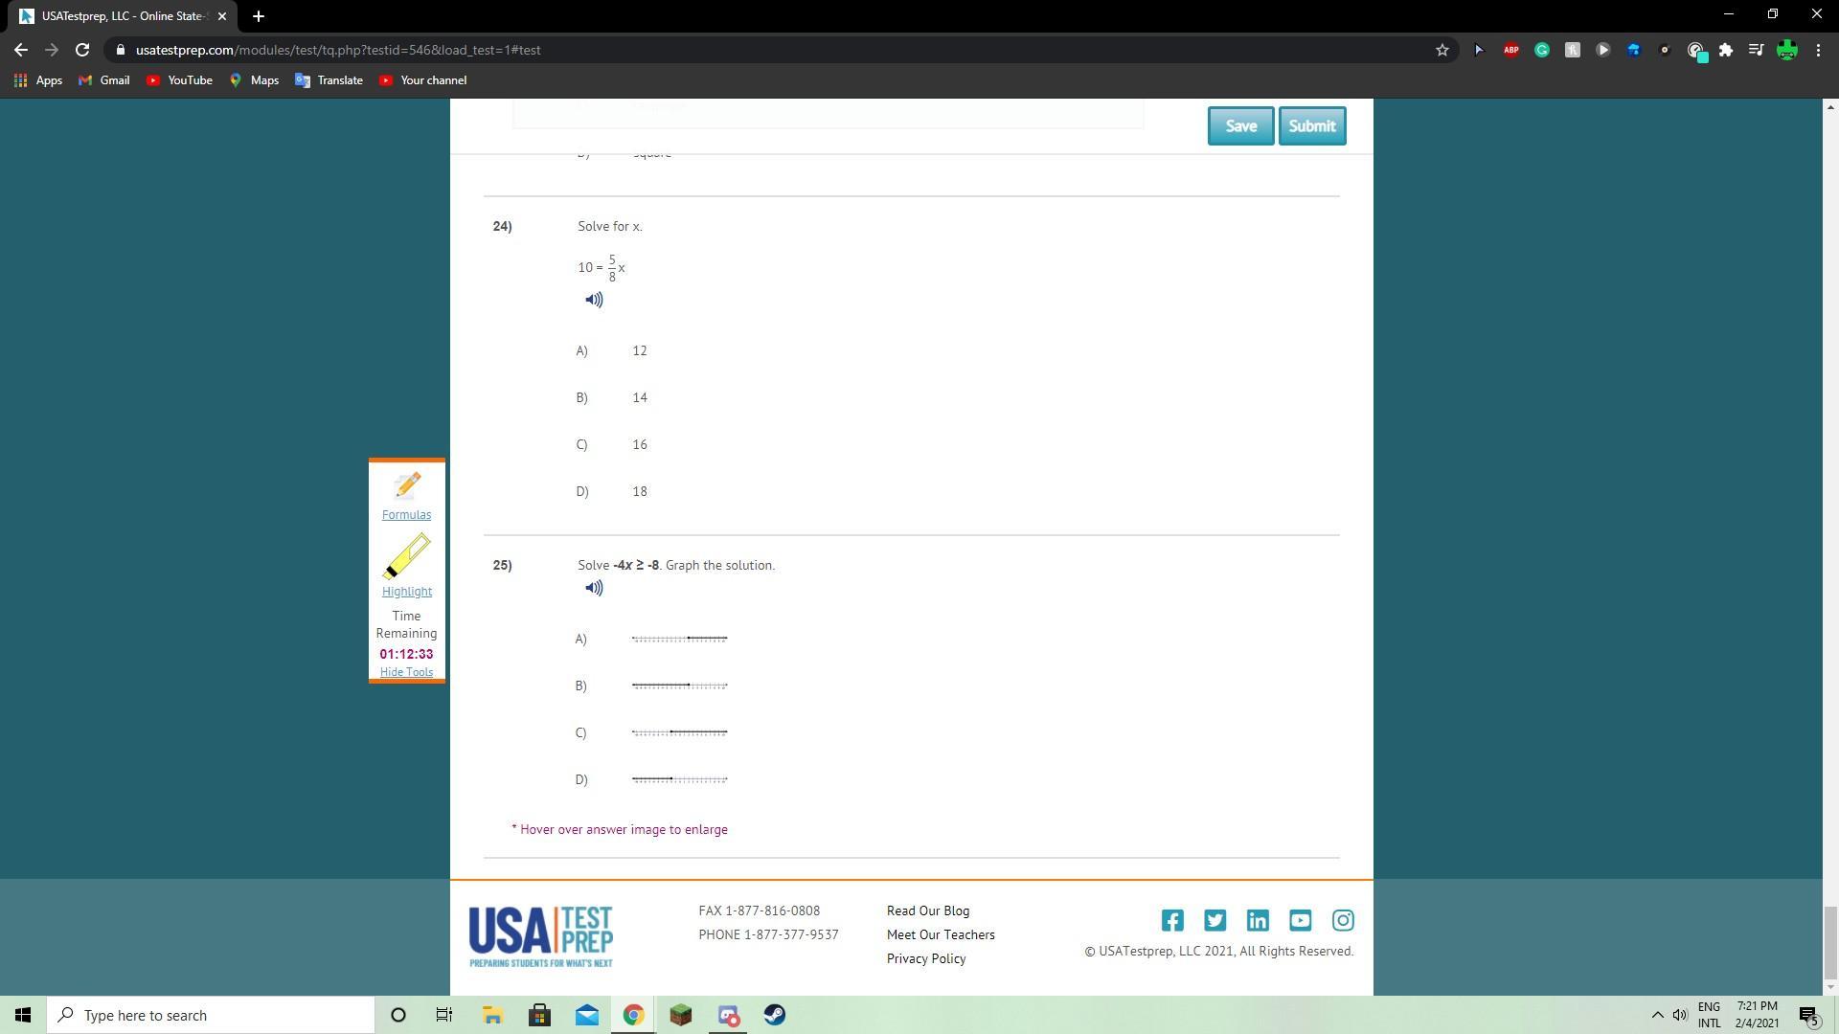The width and height of the screenshot is (1839, 1034).
Task: Open USATestprep LinkedIn icon
Action: 1258,921
